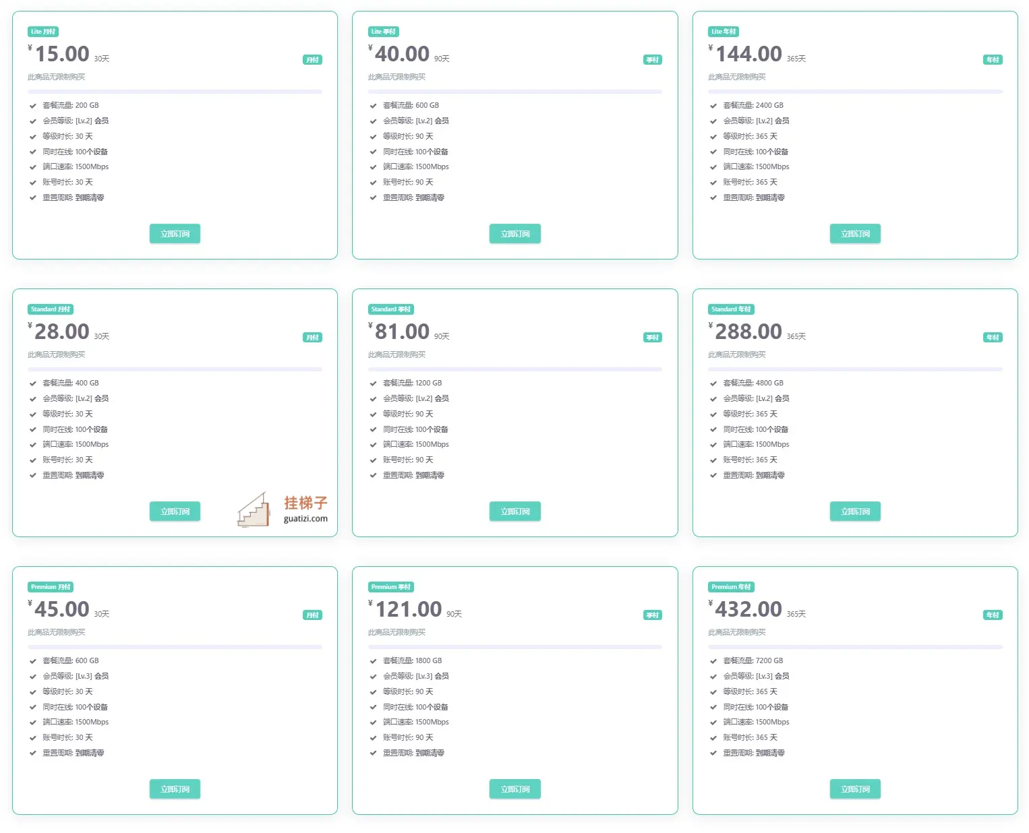Image resolution: width=1029 pixels, height=833 pixels.
Task: Click the checkmark beside 套餐流量 200 GB
Action: (32, 106)
